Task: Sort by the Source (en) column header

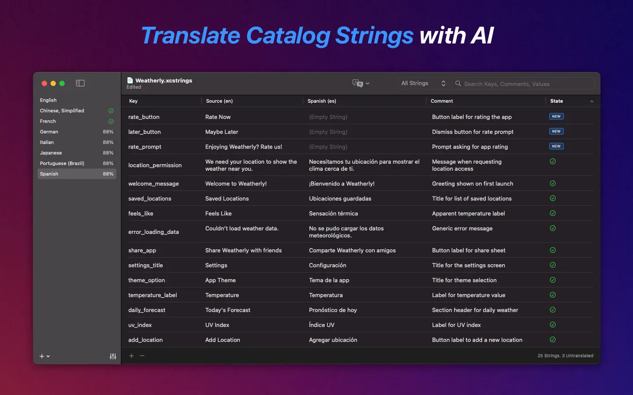Action: [x=252, y=101]
